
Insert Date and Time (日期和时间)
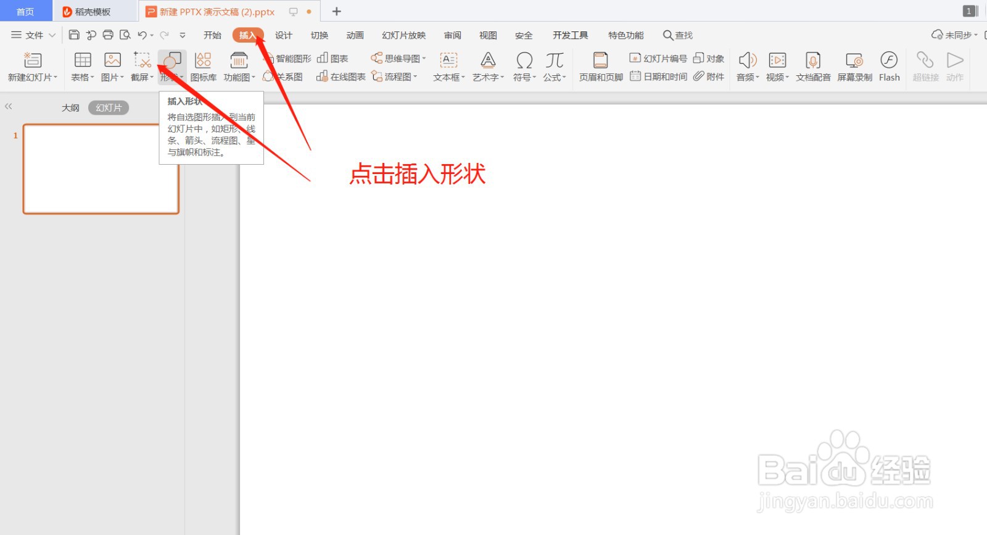click(x=658, y=77)
